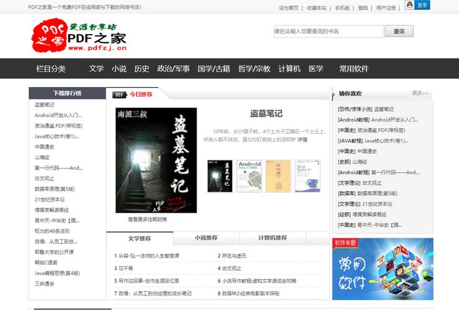
Task: Open the 栏目分类 category menu
Action: [51, 68]
